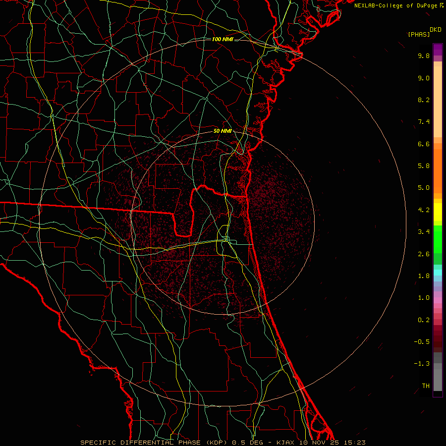Screen dimensions: 446x446
Task: Select the 2.6 legend value
Action: pyautogui.click(x=423, y=254)
